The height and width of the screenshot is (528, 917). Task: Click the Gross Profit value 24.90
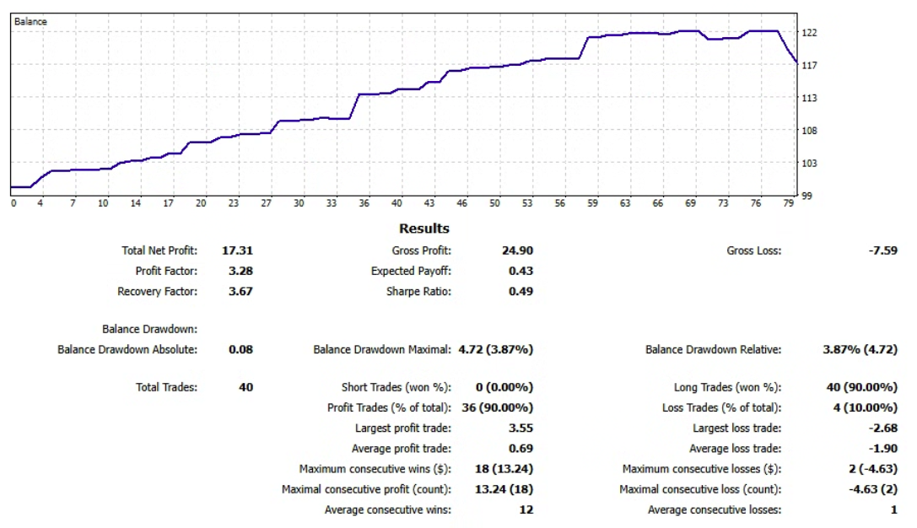(515, 251)
